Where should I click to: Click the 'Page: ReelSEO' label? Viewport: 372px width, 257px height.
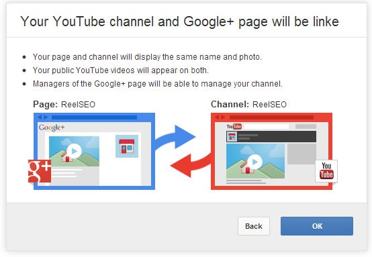[64, 104]
